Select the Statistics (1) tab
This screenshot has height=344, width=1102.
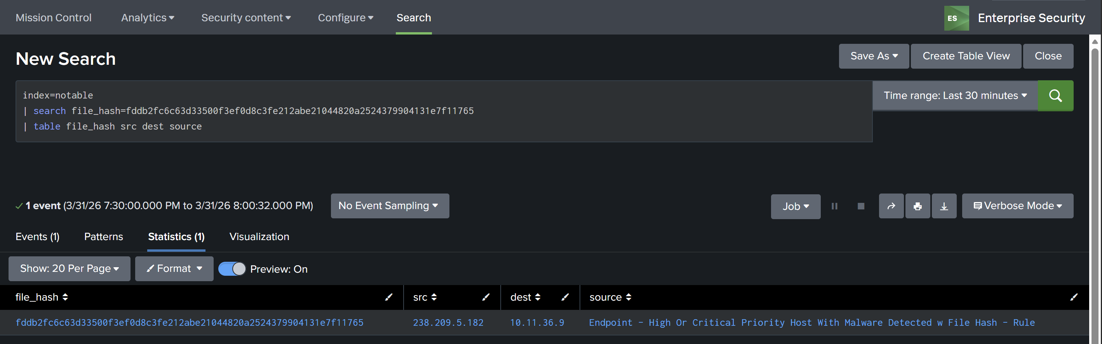(176, 237)
